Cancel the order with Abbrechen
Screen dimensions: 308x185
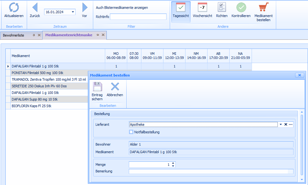point(115,87)
